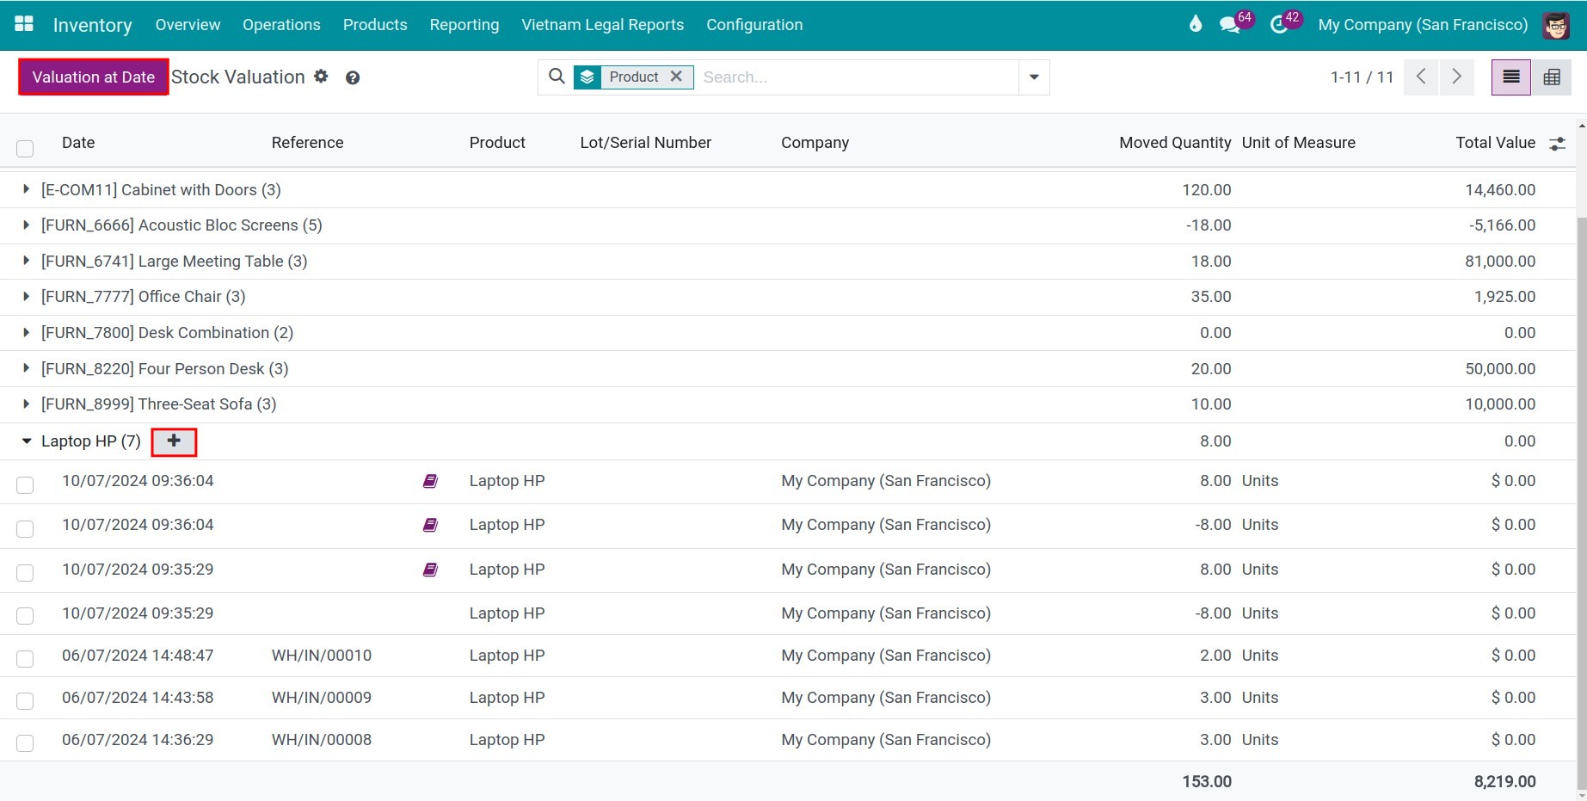The image size is (1587, 801).
Task: Sort by the Unit of Measure column header
Action: (1298, 143)
